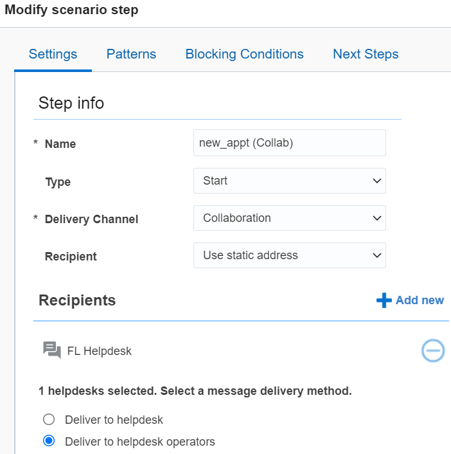Click the Delivery Channel field label

pos(91,219)
